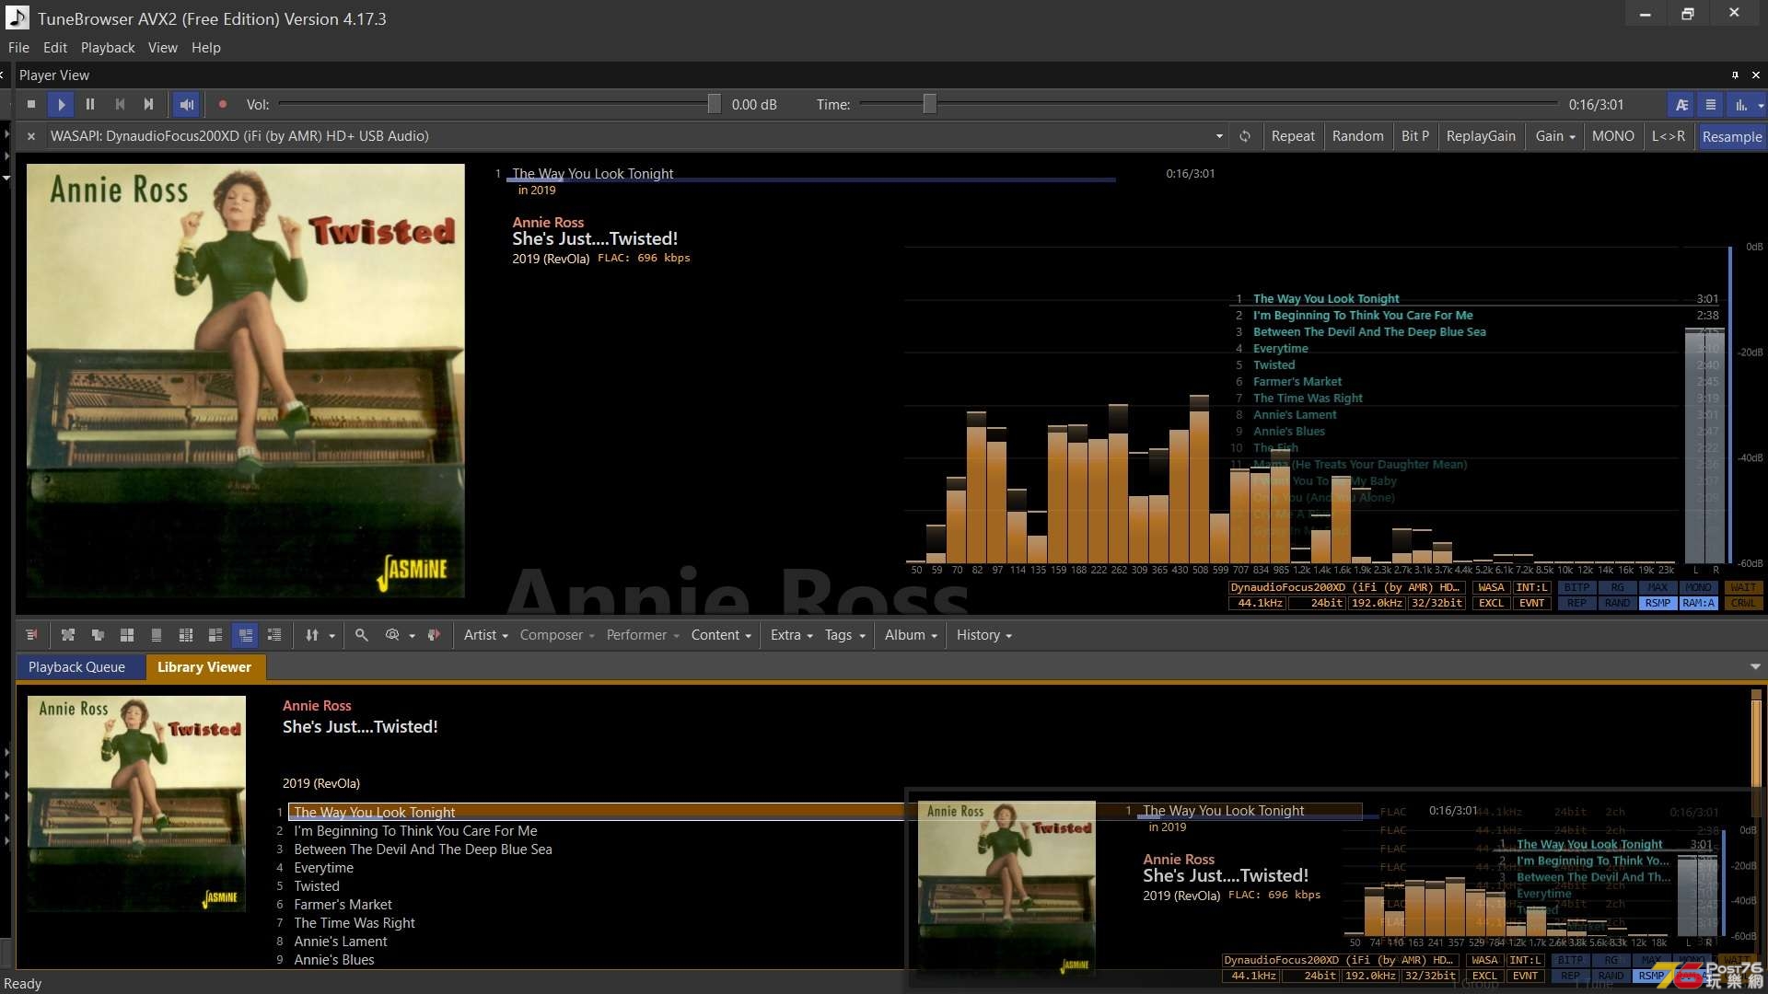Click the Play button
The width and height of the screenshot is (1768, 994).
click(x=61, y=105)
